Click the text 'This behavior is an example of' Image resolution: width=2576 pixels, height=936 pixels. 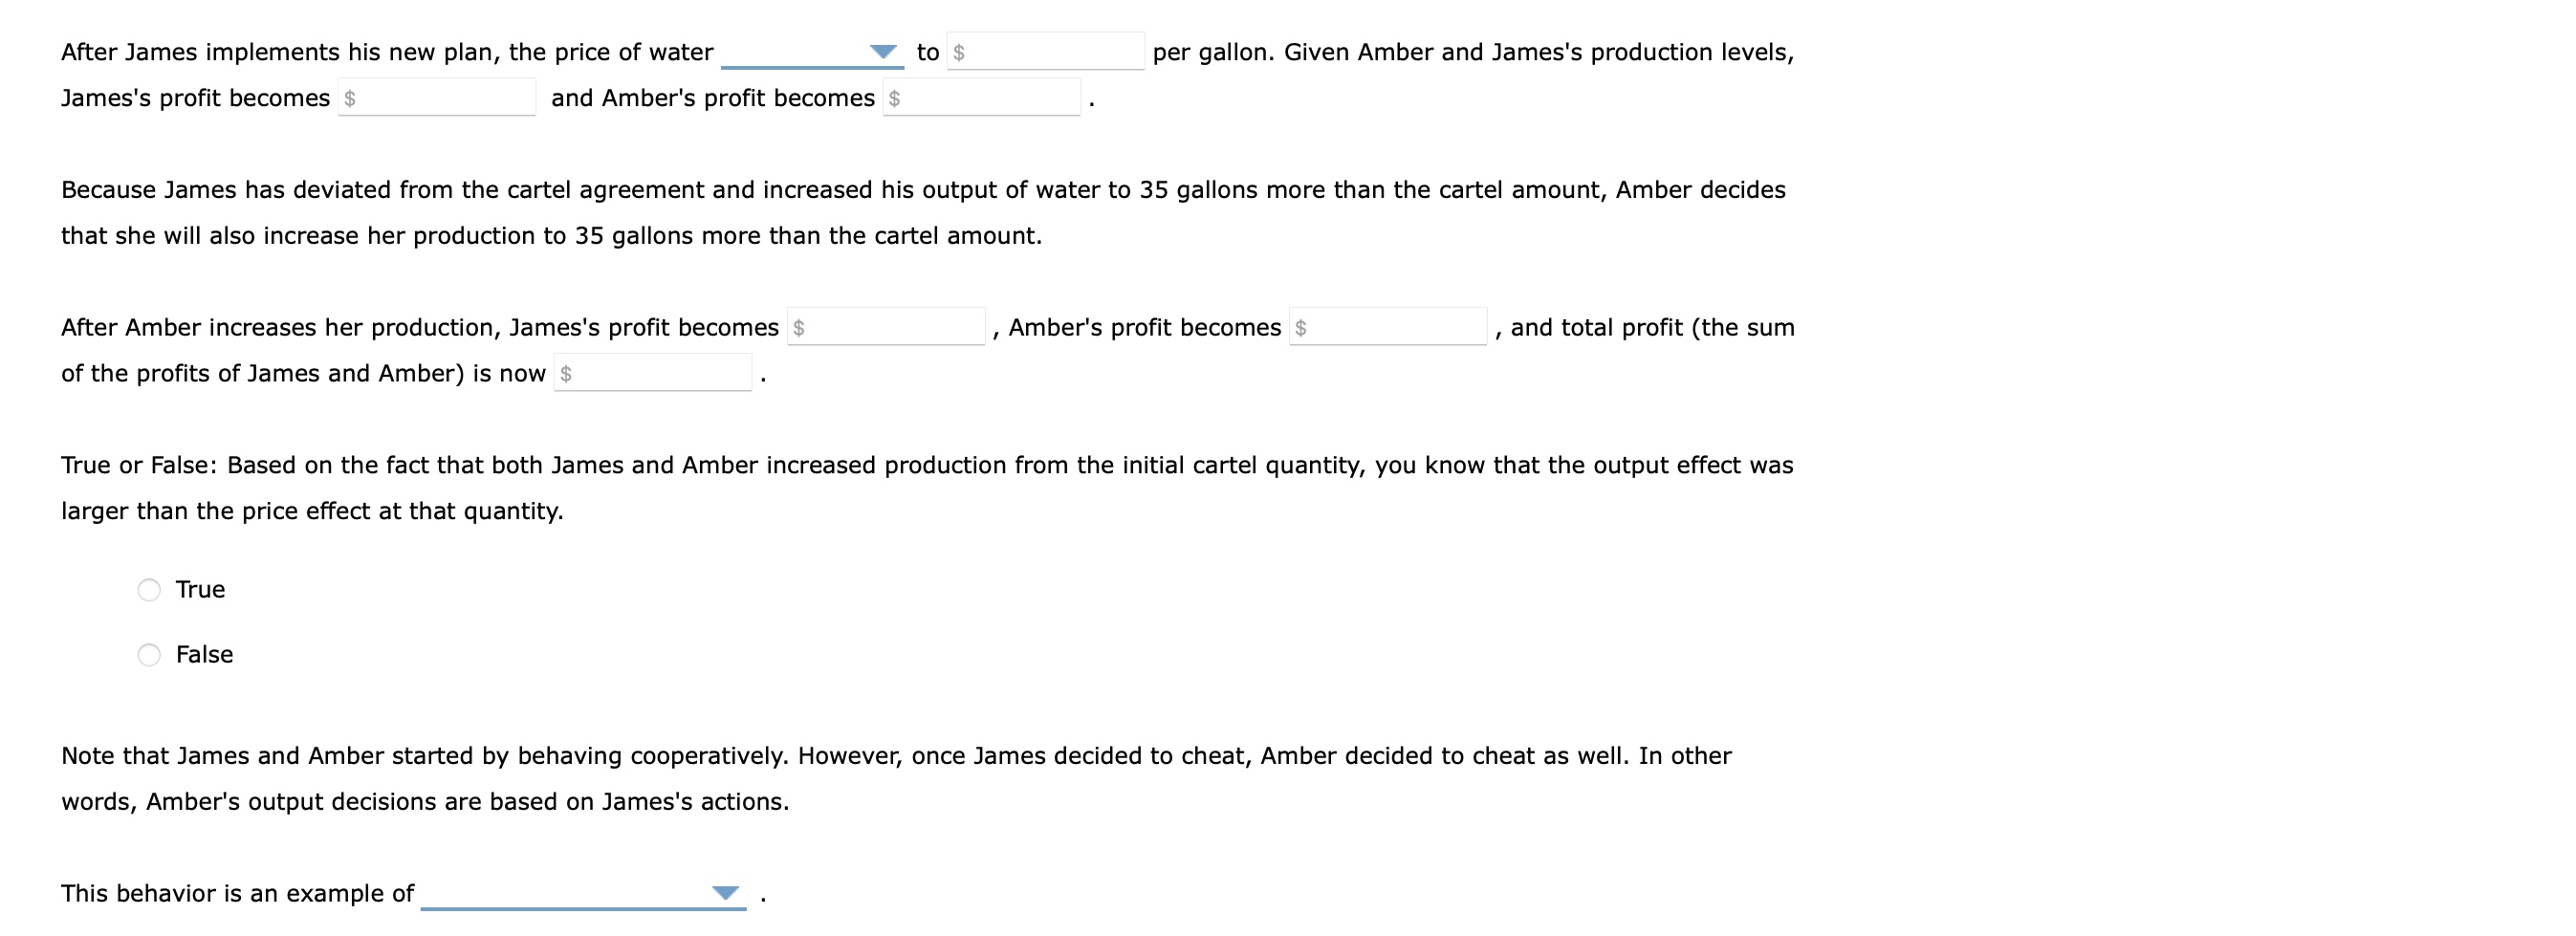pos(237,893)
